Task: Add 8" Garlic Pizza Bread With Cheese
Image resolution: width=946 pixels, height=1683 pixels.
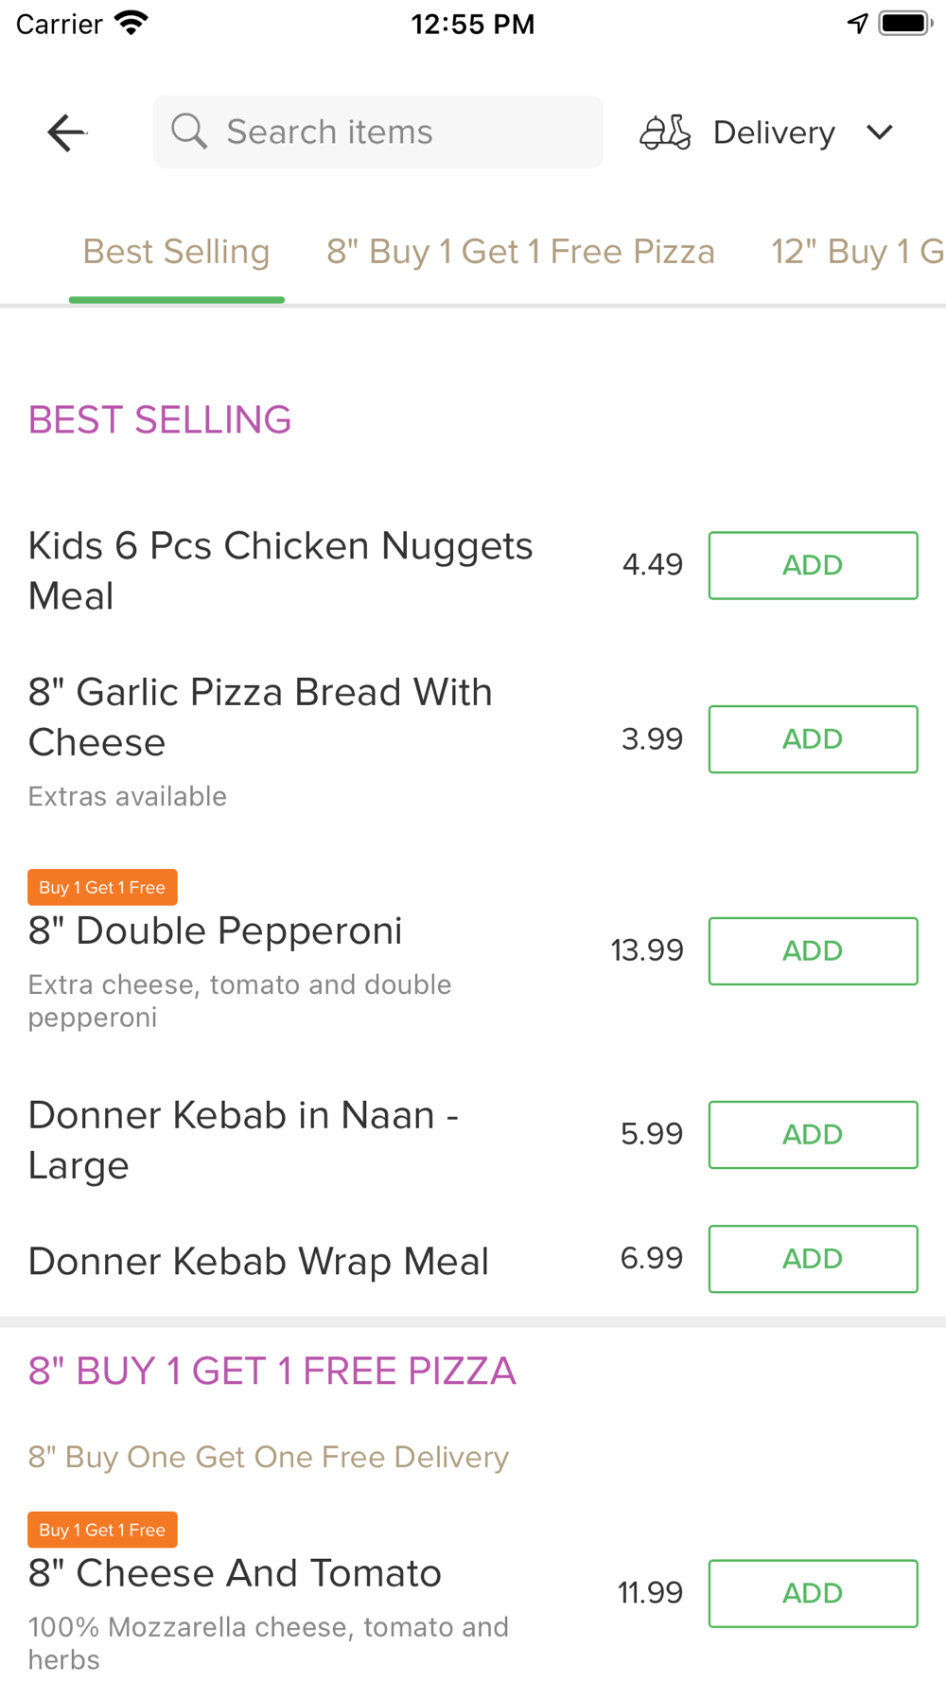Action: click(813, 739)
